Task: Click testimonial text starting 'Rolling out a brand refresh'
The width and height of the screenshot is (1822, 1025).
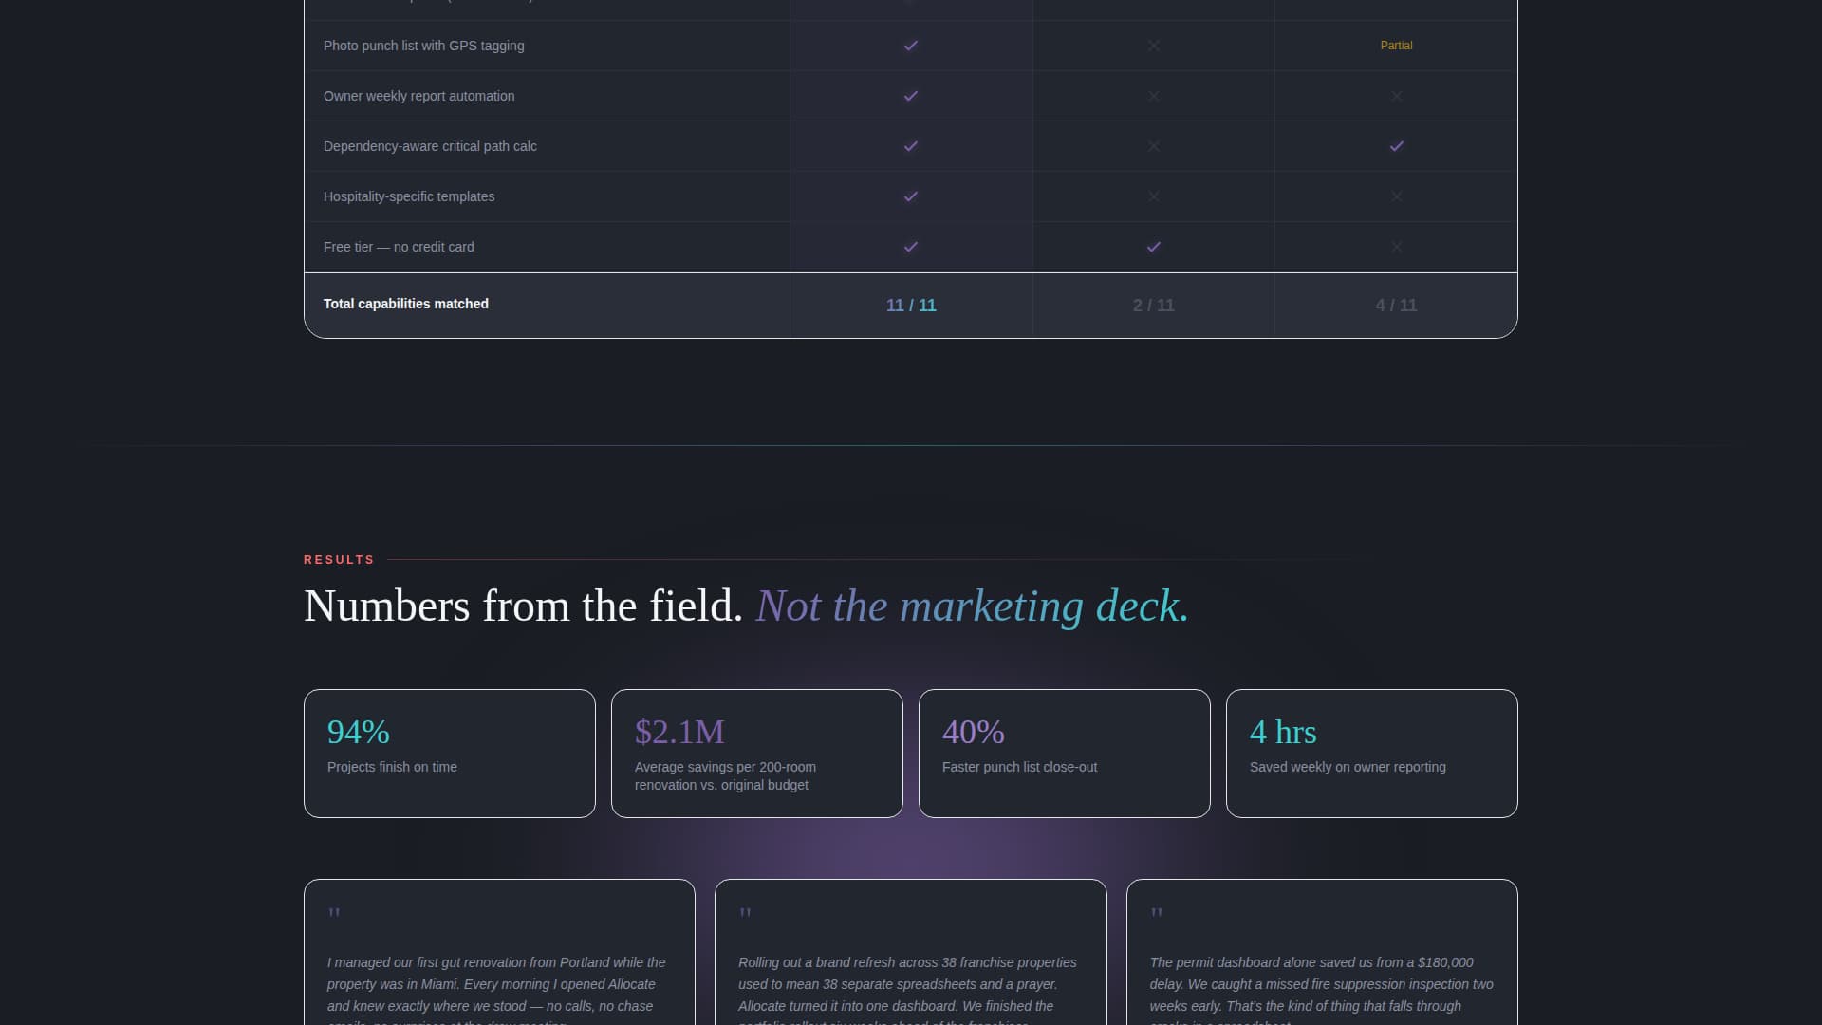Action: (x=908, y=989)
